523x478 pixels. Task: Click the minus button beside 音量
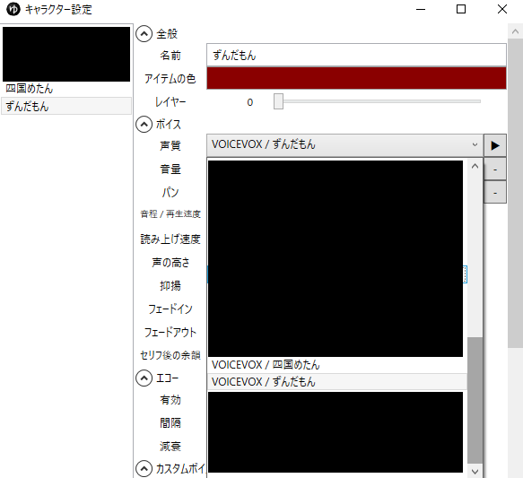(x=495, y=169)
